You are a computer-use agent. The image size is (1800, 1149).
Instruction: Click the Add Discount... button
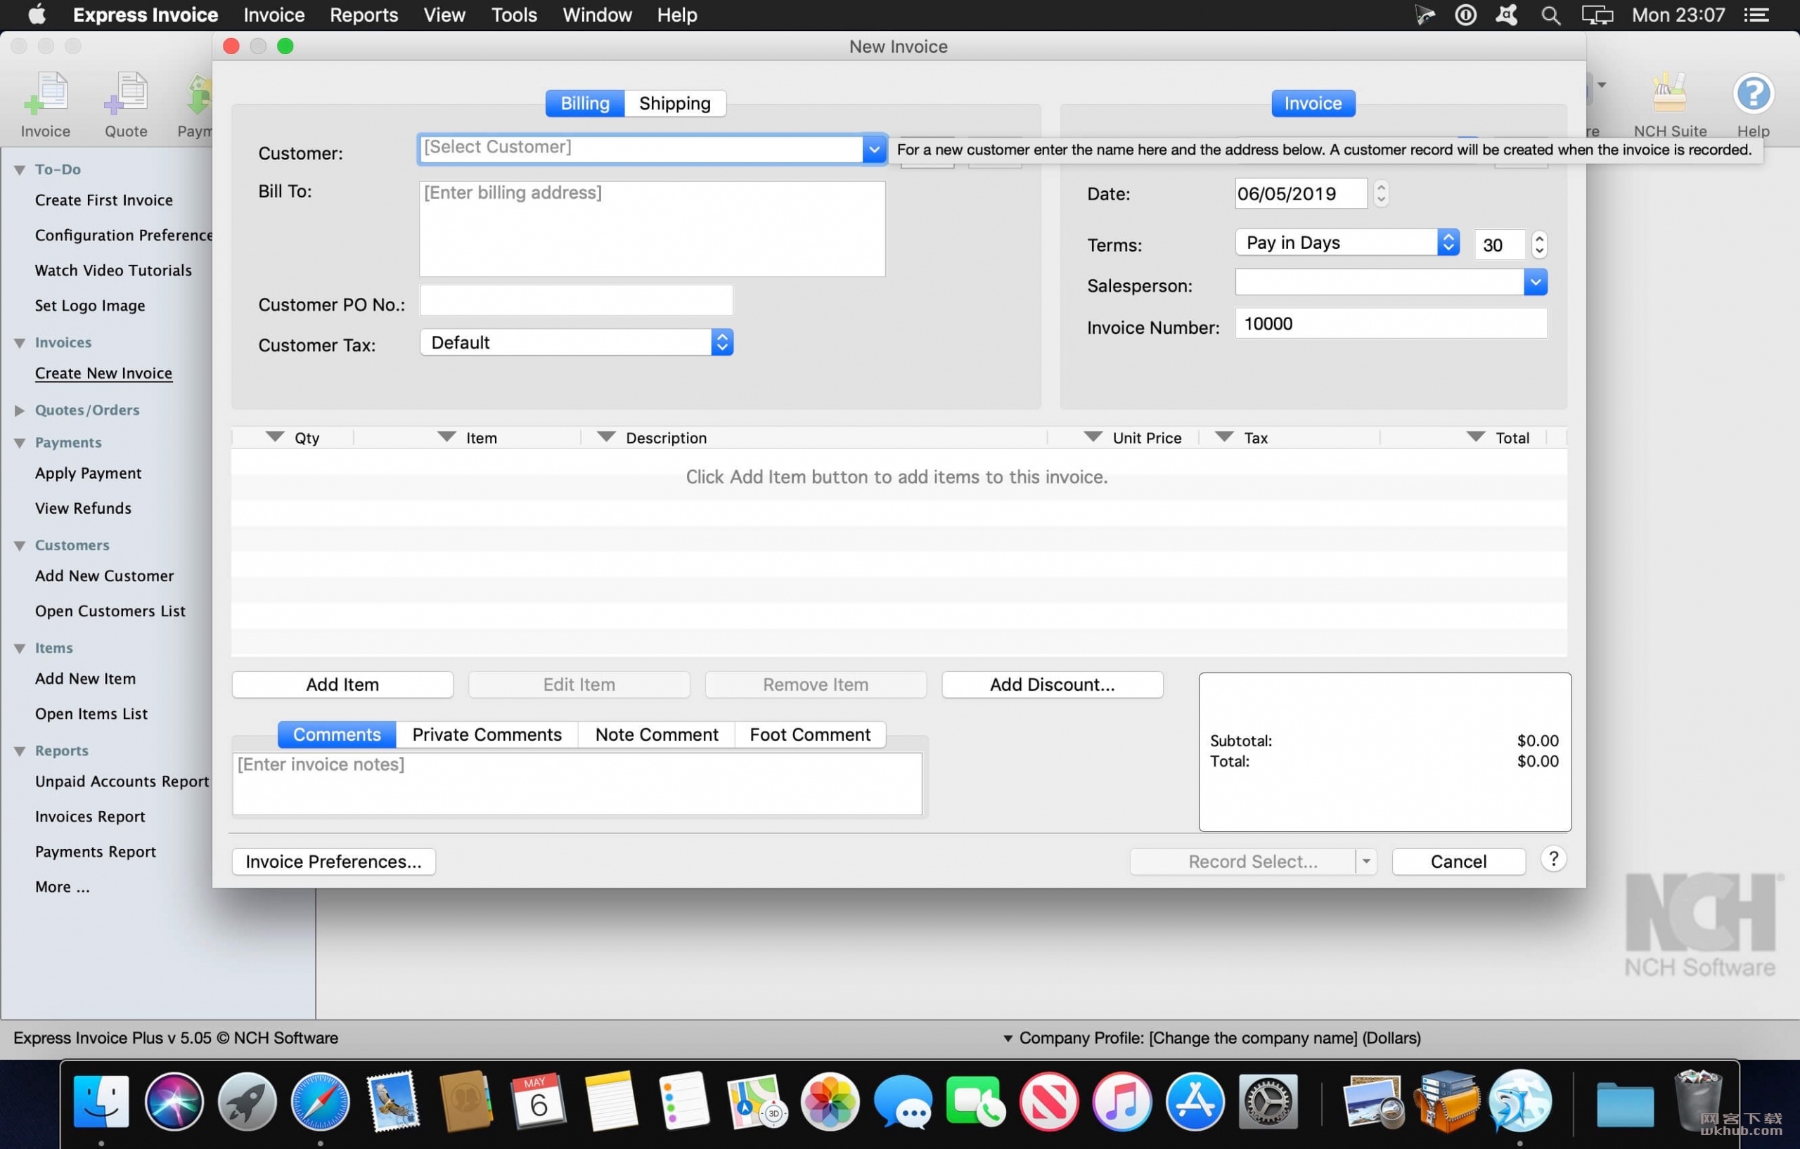point(1052,684)
